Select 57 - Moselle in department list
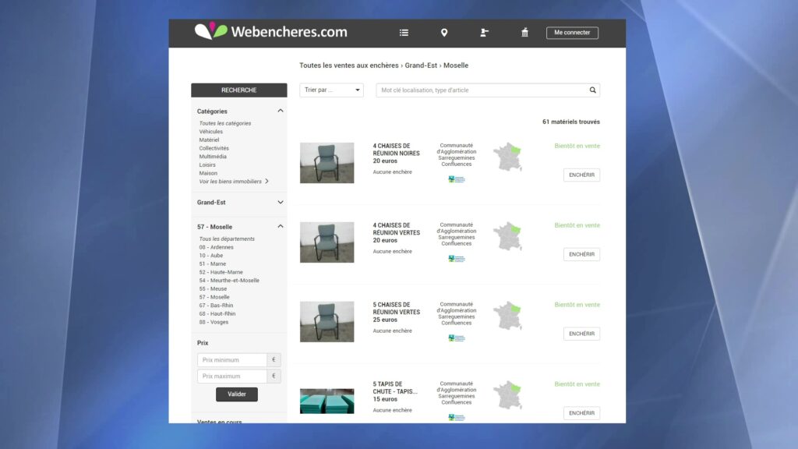The height and width of the screenshot is (449, 798). [x=214, y=297]
